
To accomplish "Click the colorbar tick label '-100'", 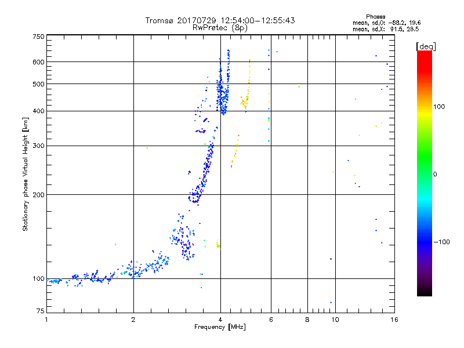I will (x=442, y=242).
